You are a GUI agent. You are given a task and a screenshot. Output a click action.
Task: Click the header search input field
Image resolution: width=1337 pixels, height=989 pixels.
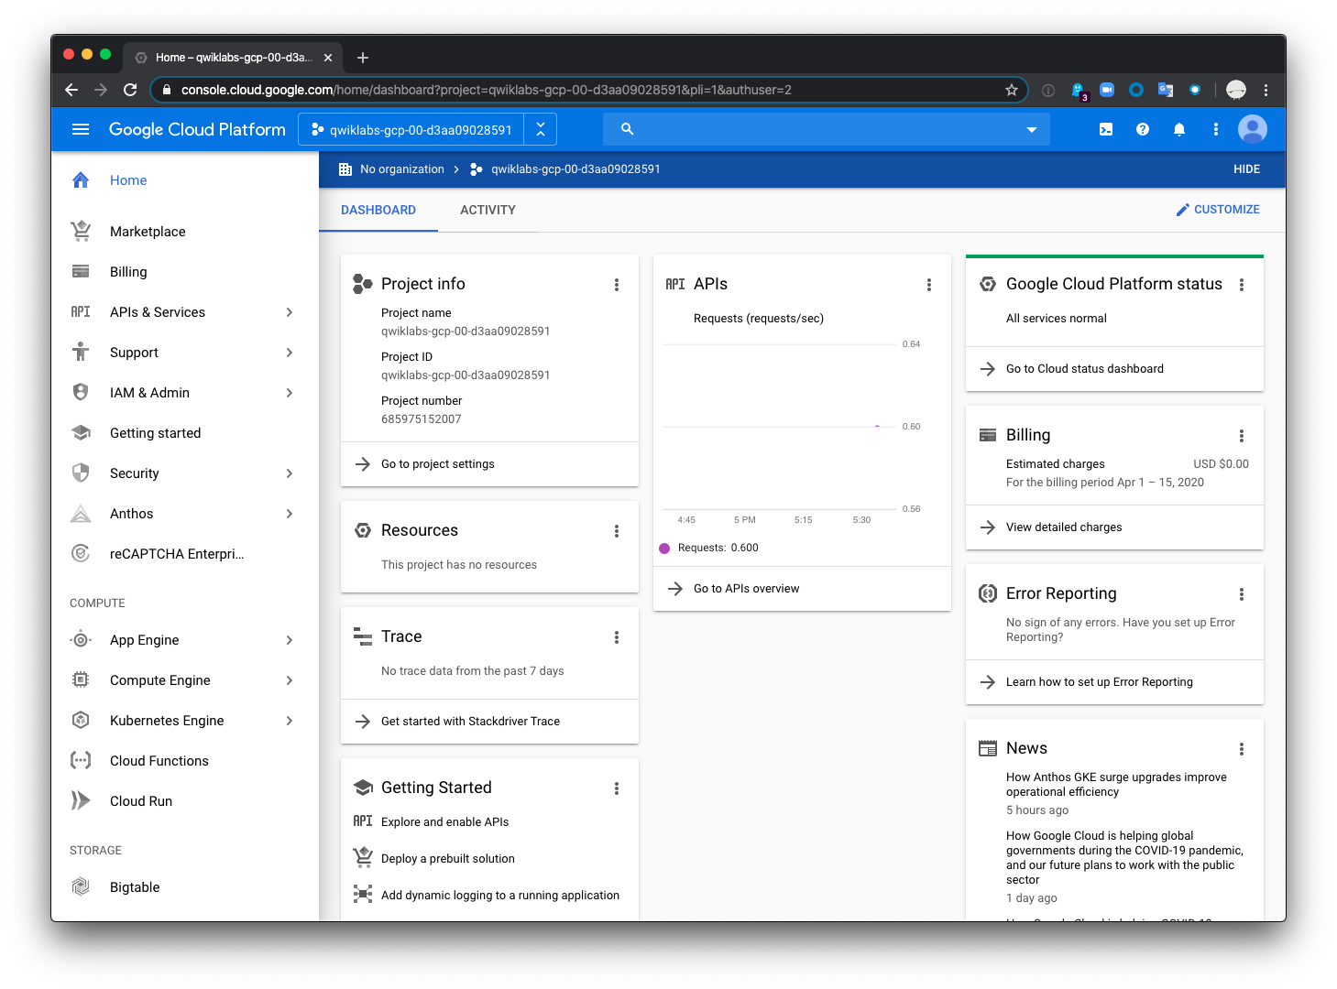click(827, 130)
